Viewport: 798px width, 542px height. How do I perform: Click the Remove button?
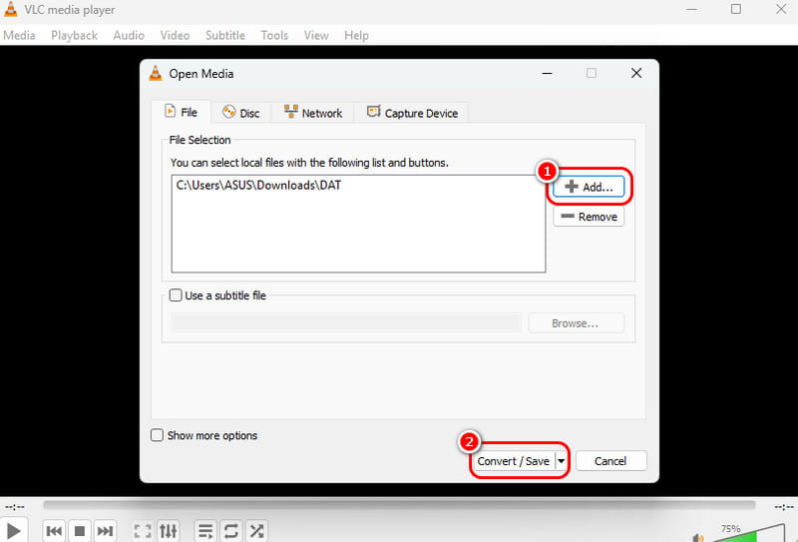tap(589, 217)
